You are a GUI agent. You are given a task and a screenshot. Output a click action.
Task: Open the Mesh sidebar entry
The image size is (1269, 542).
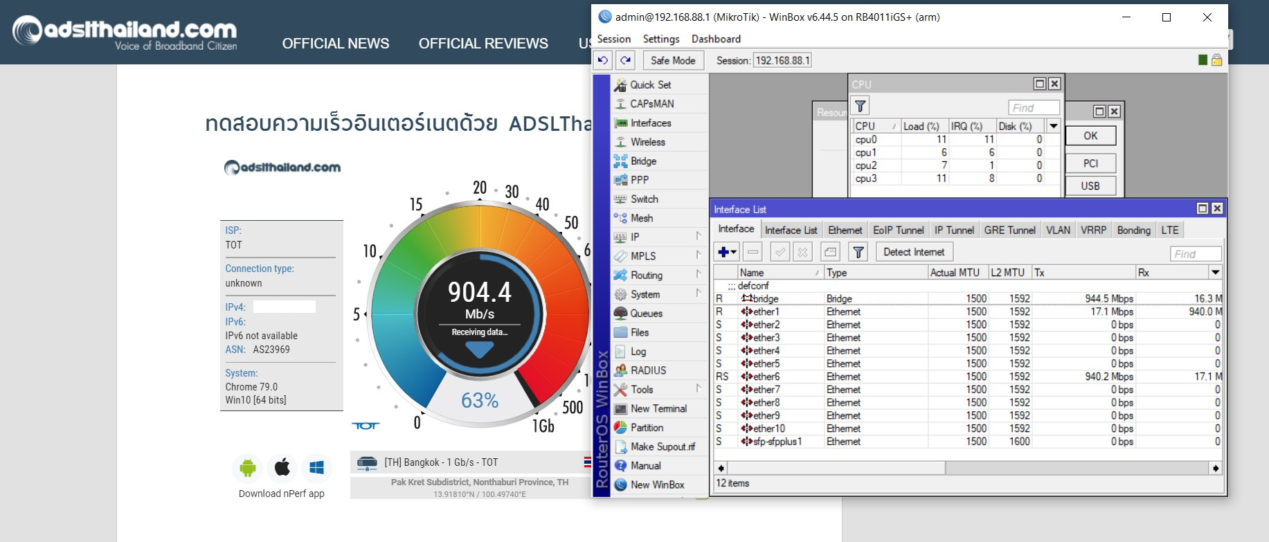tap(641, 218)
